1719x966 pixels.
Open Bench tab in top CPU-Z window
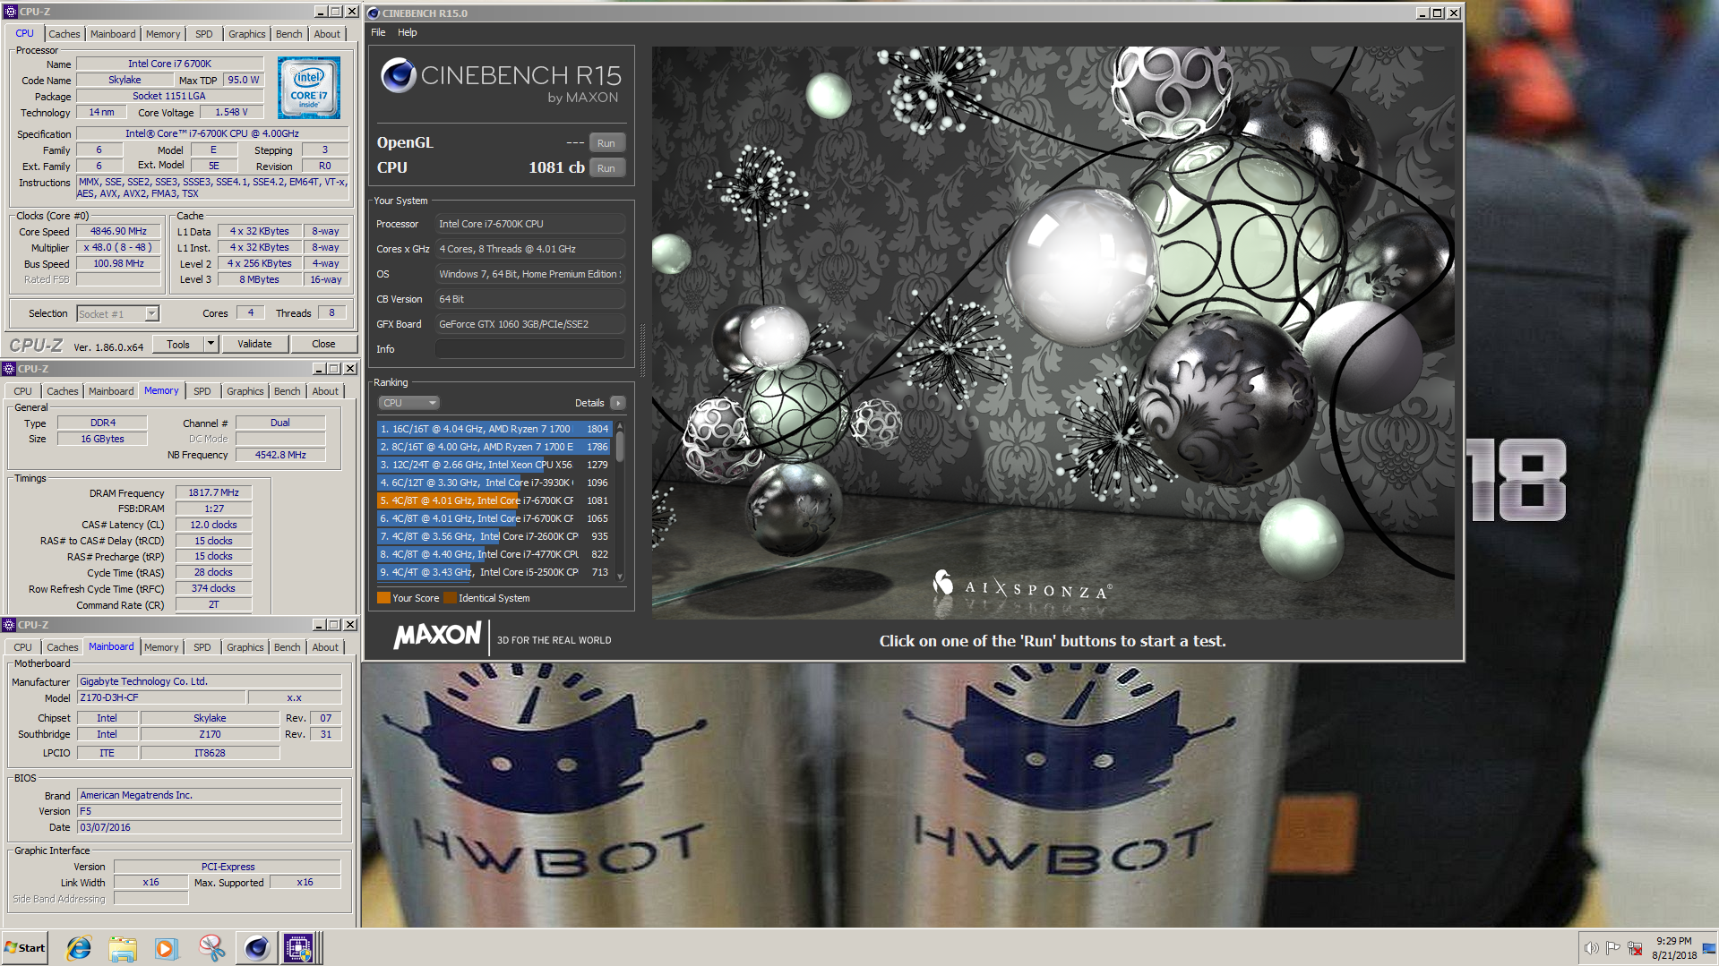tap(288, 34)
